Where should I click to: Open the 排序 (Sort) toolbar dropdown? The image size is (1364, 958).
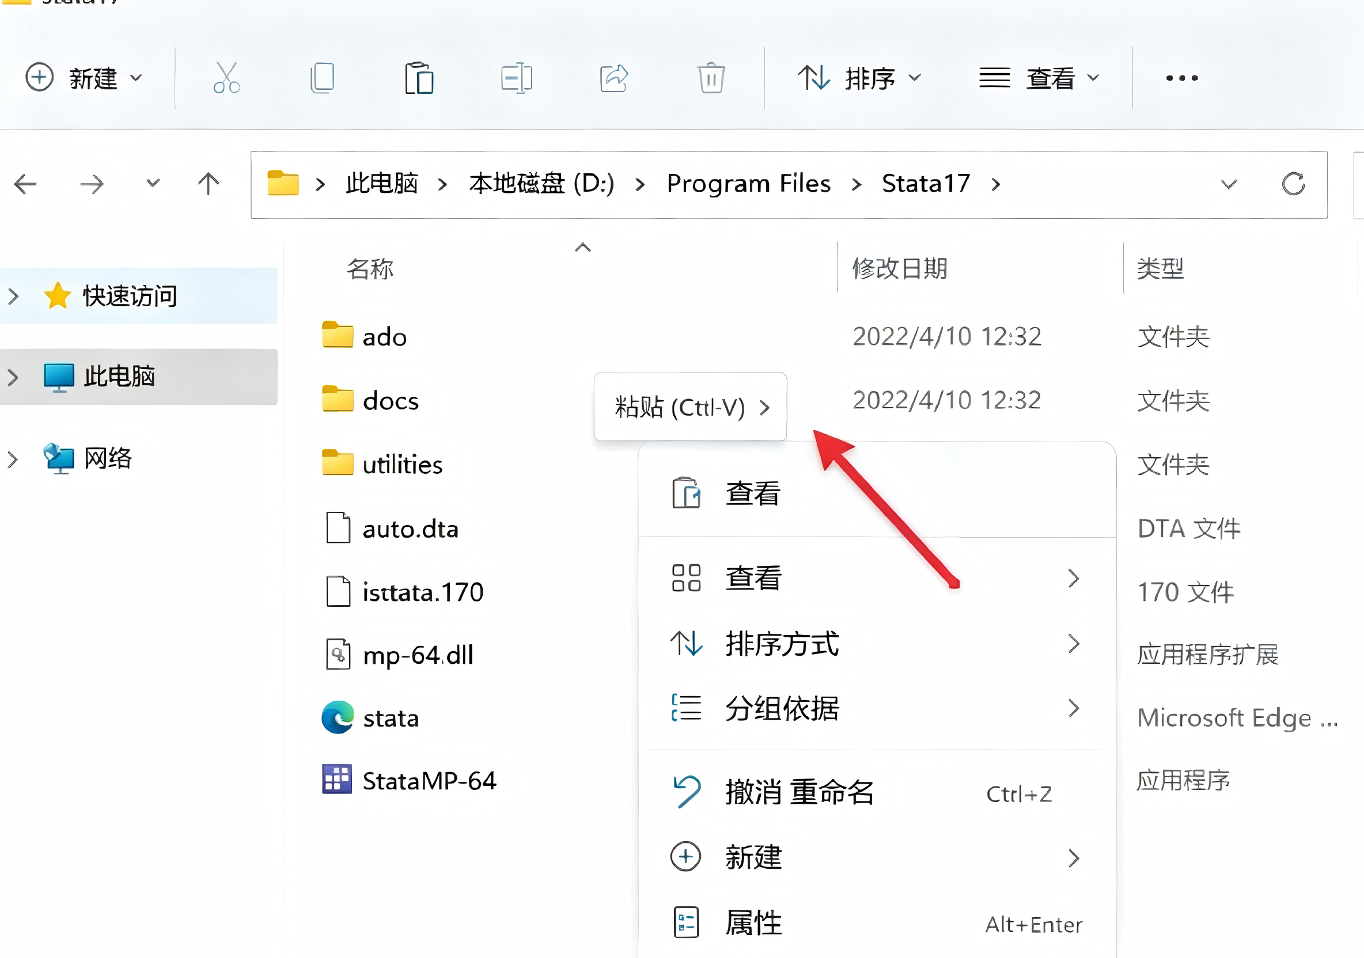click(x=859, y=78)
